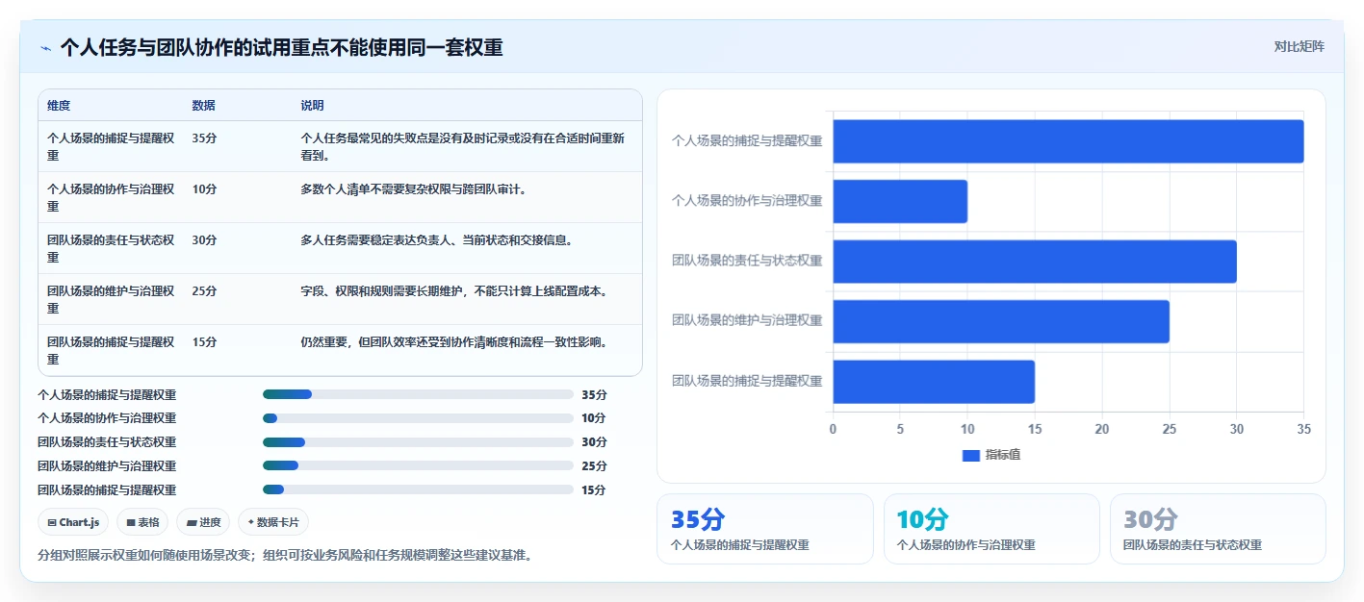Click chart axis label 团队场景的维护与治理权重
Screen dimensions: 1364x602
[747, 320]
